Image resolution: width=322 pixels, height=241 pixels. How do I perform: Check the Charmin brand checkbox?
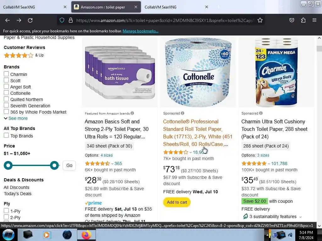click(x=6, y=74)
